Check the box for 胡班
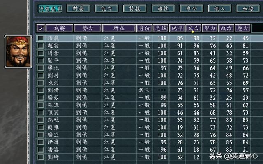The width and height of the screenshot is (263, 164). tap(41, 105)
